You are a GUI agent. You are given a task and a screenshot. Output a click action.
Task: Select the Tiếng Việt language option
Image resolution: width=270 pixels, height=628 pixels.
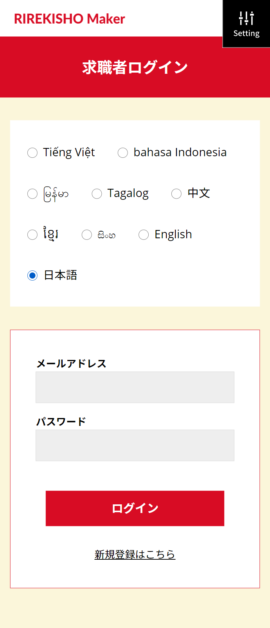pyautogui.click(x=32, y=153)
